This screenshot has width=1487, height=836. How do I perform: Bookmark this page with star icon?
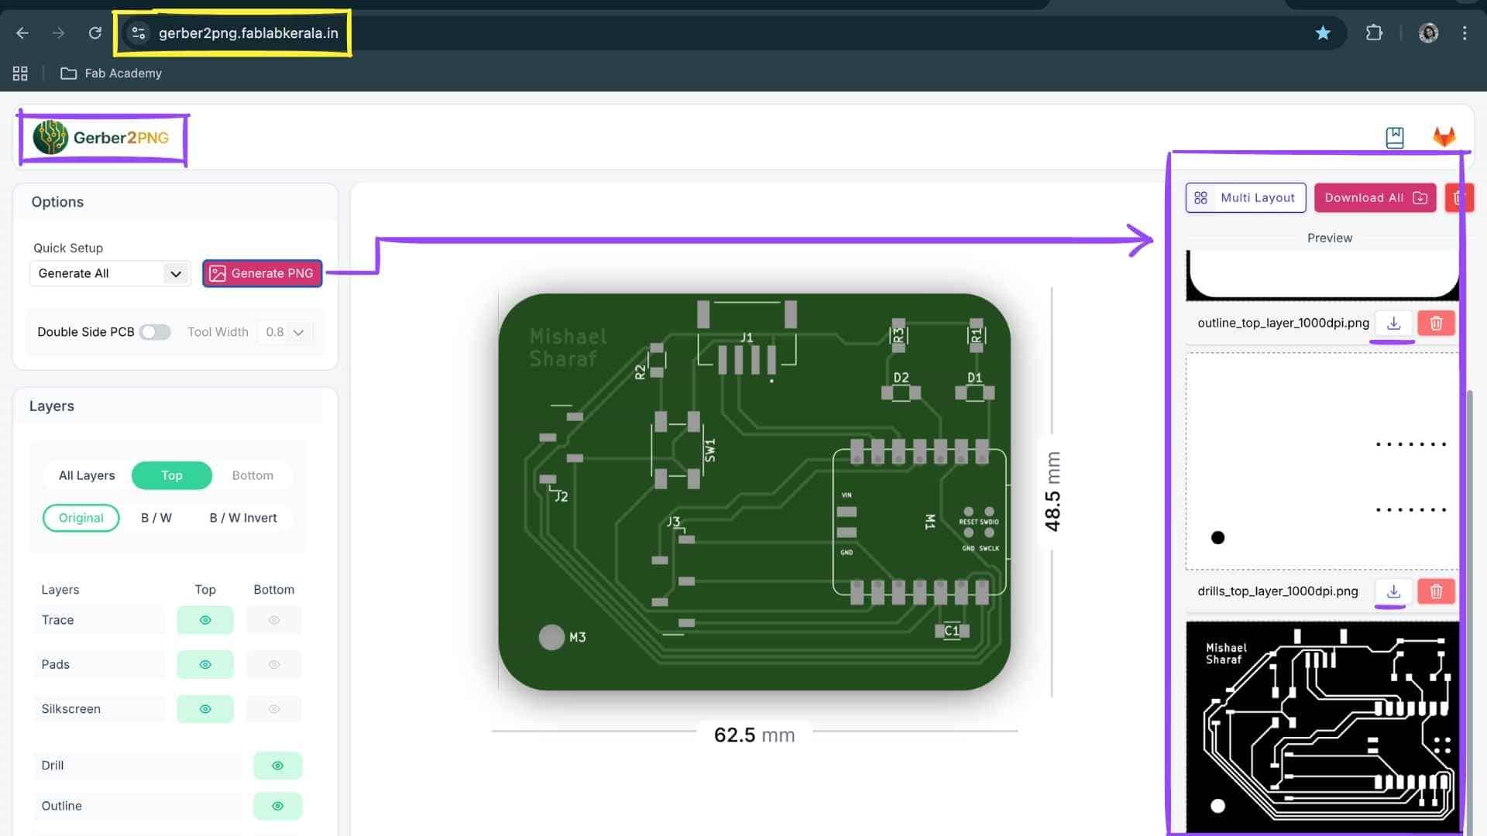click(x=1323, y=33)
